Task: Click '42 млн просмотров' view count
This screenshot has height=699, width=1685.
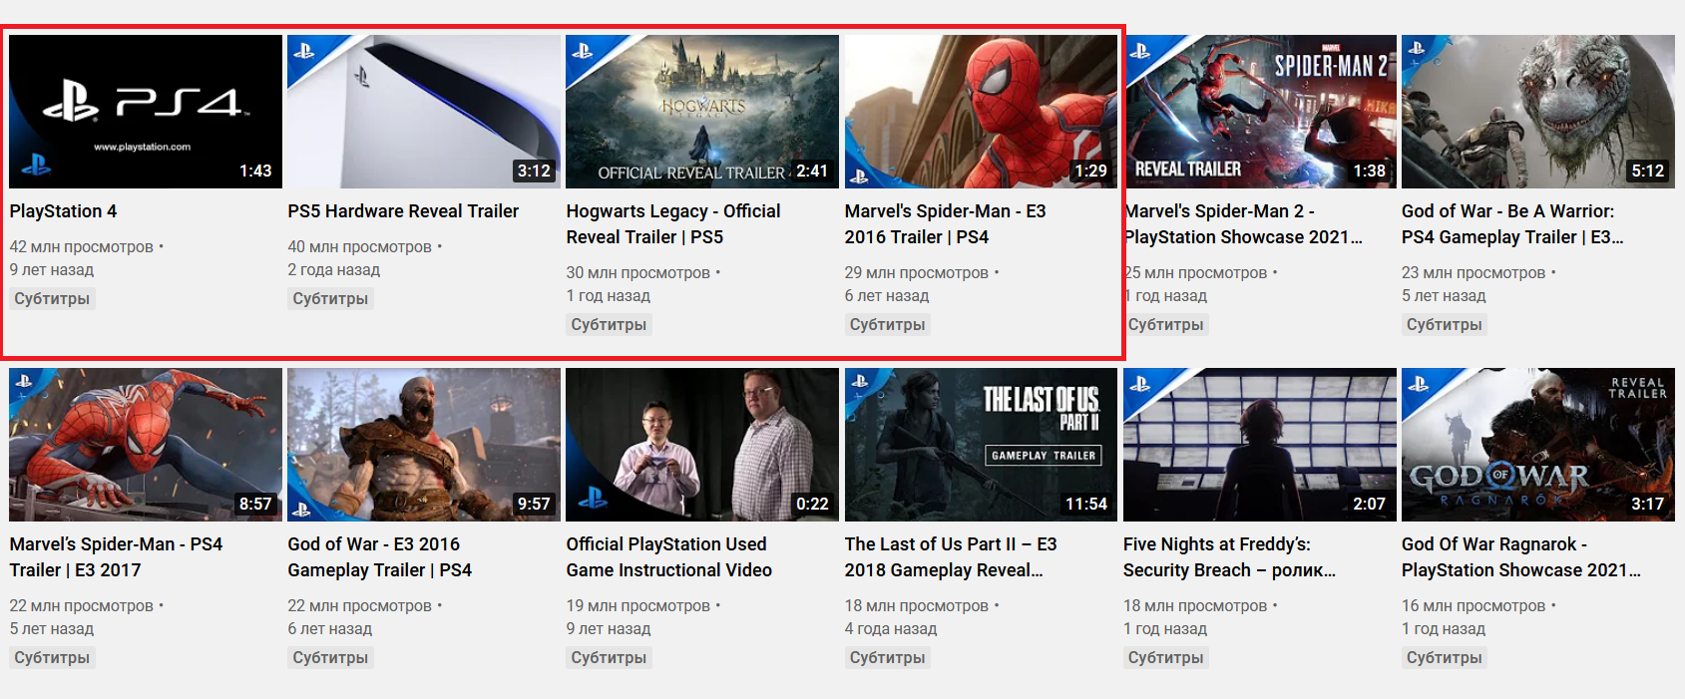Action: click(x=82, y=246)
